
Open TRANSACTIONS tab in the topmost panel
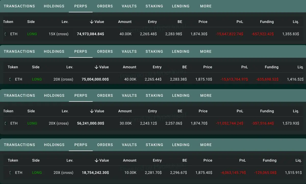click(19, 6)
